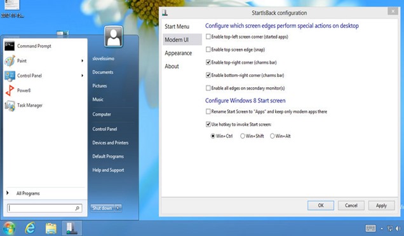Close the StartIsBack configuration window
The image size is (404, 236).
[x=393, y=11]
